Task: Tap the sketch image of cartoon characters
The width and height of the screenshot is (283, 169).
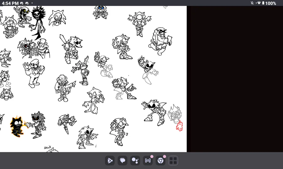Action: click(x=93, y=79)
